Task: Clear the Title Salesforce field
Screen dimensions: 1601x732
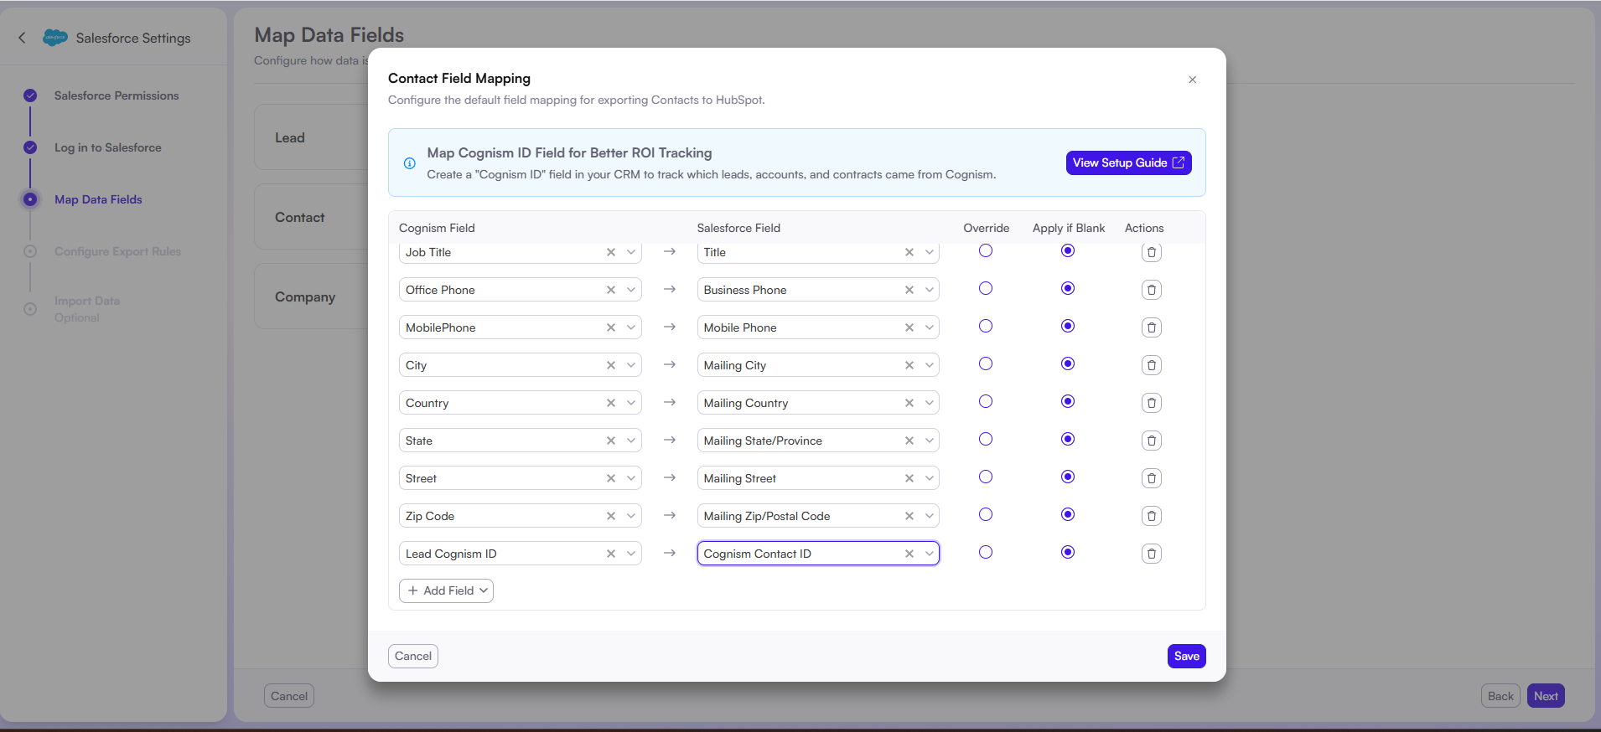Action: tap(909, 252)
